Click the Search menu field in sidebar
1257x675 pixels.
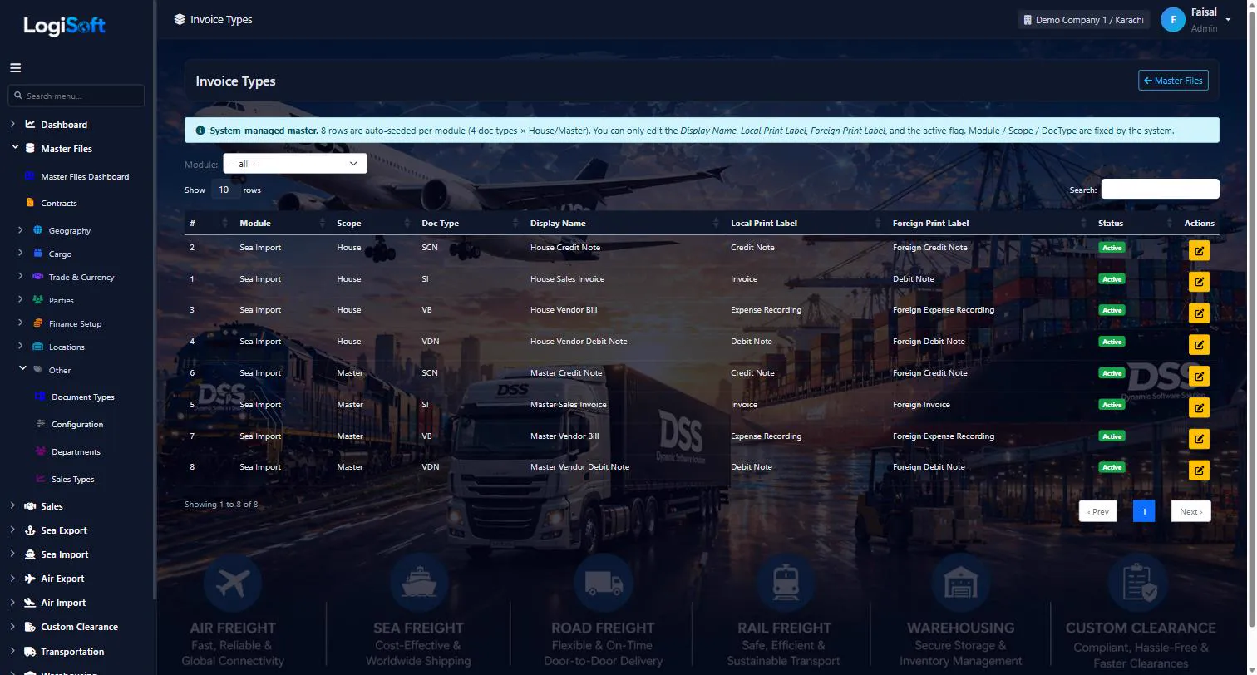76,96
